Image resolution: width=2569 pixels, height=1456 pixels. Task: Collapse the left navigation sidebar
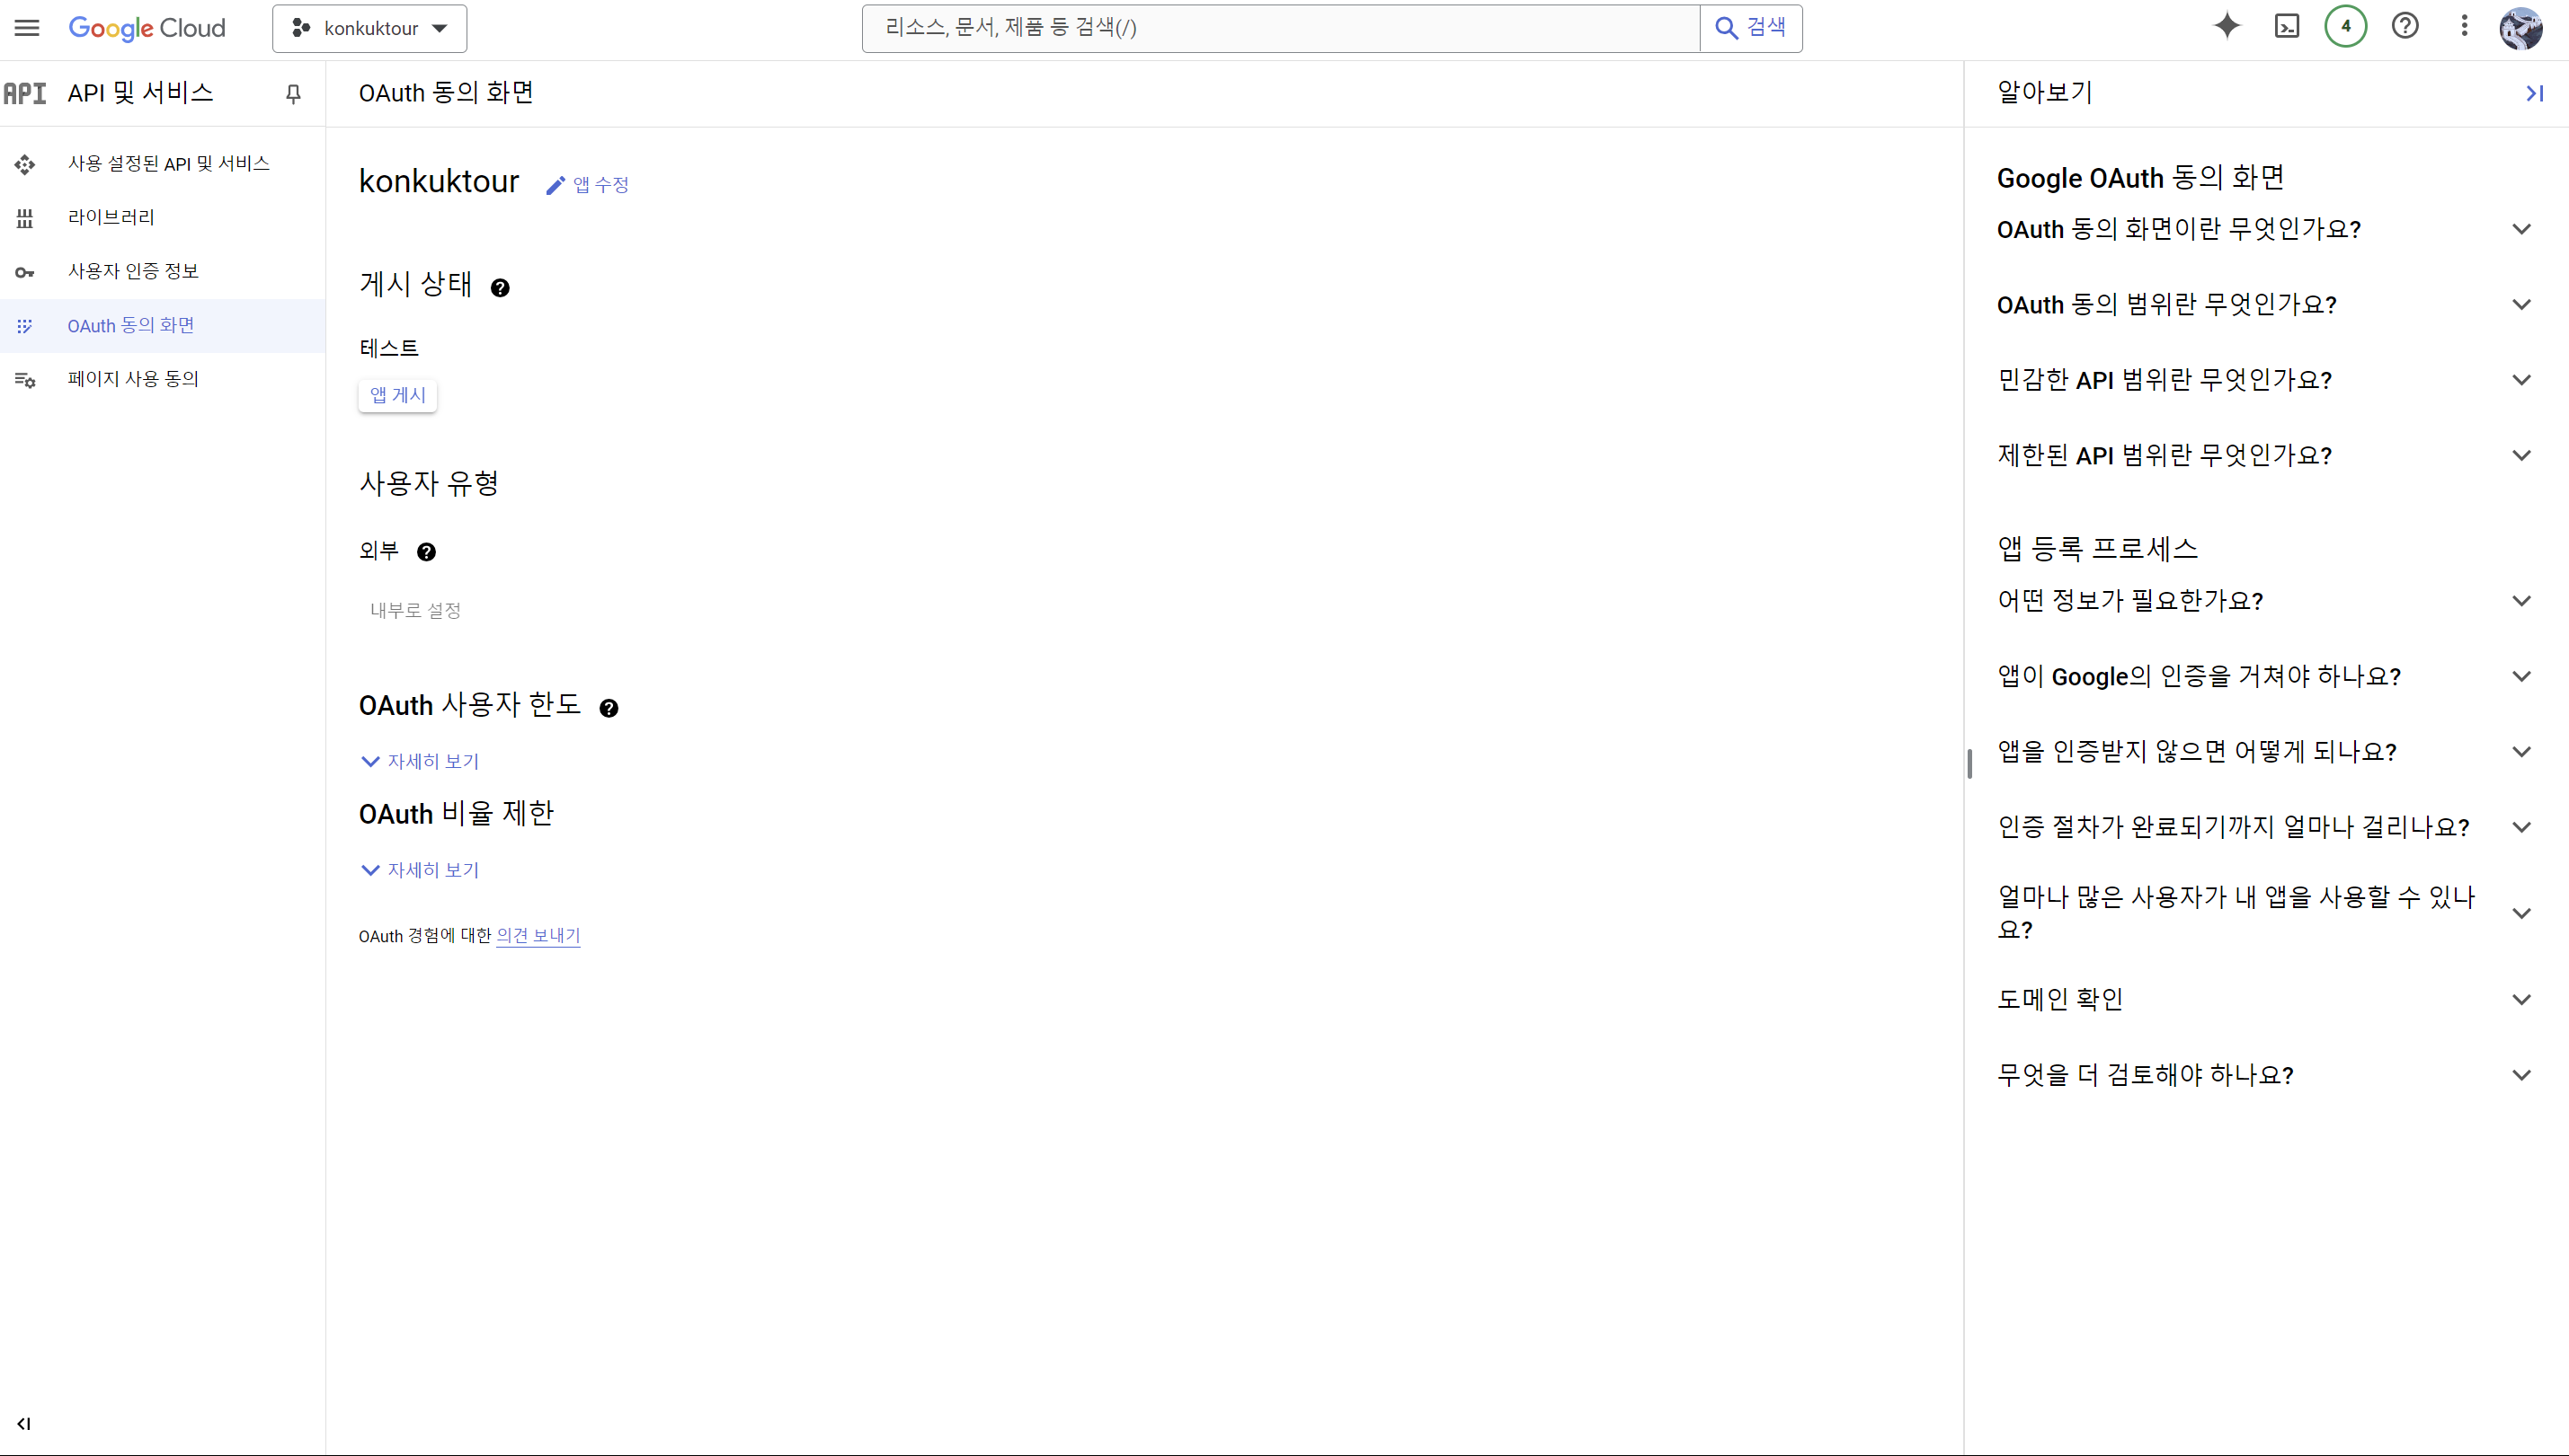(24, 1423)
